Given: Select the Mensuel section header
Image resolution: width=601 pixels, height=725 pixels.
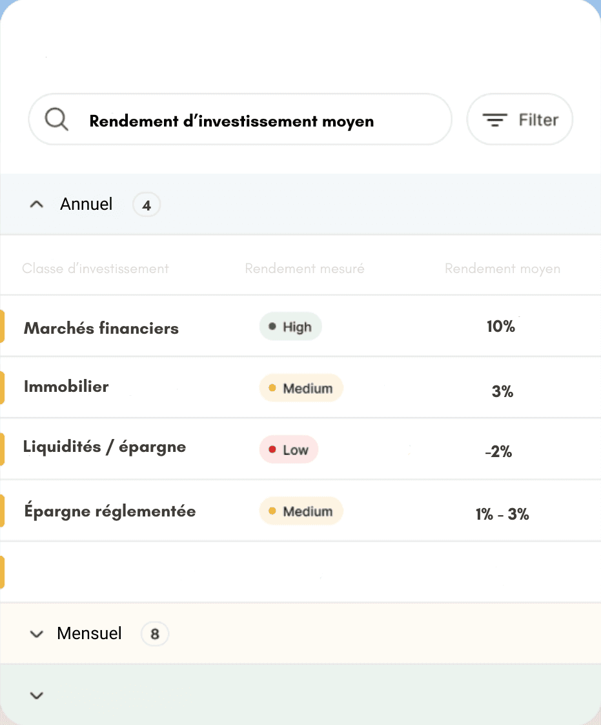Looking at the screenshot, I should pos(89,633).
